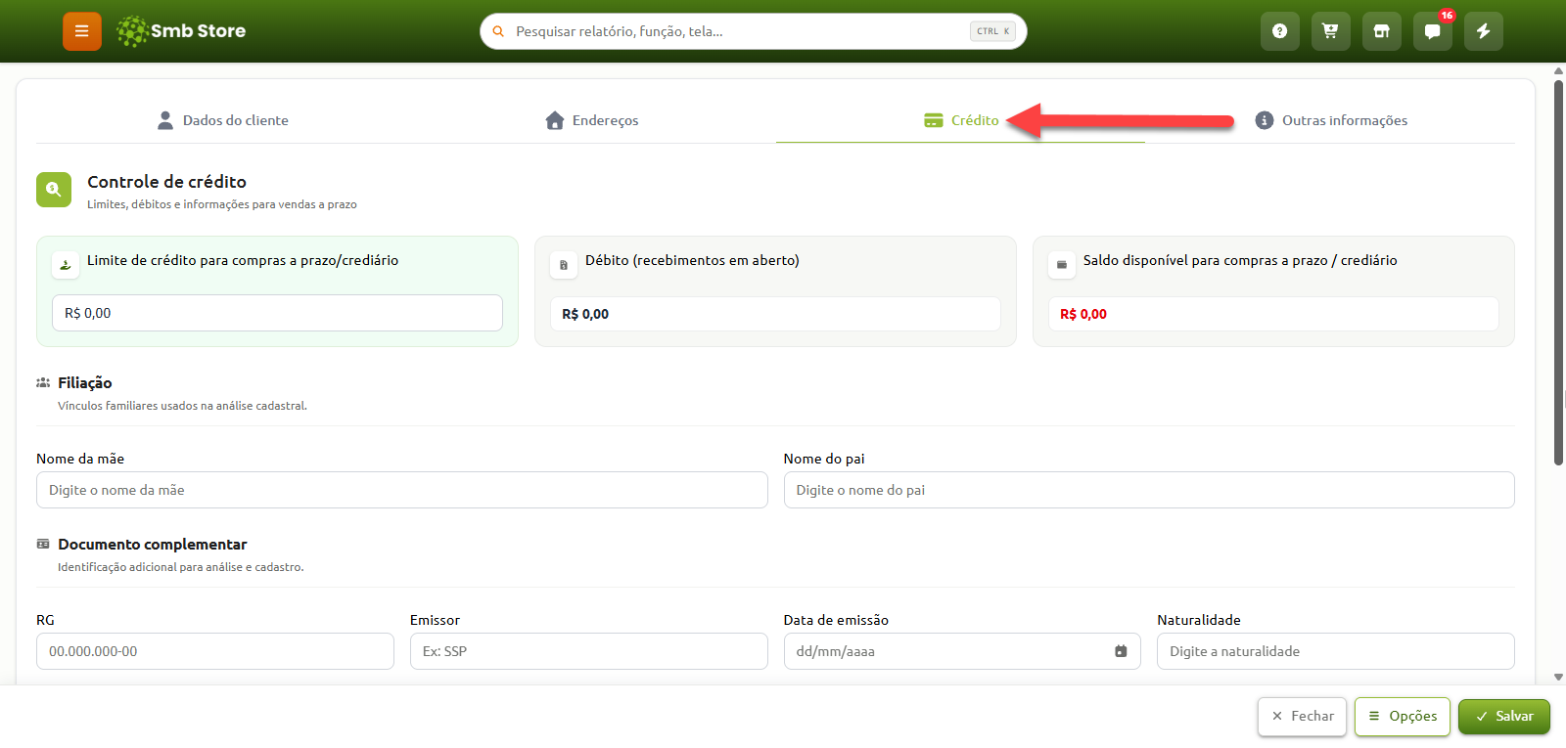The width and height of the screenshot is (1566, 748).
Task: Click the Filiação people icon
Action: [43, 382]
